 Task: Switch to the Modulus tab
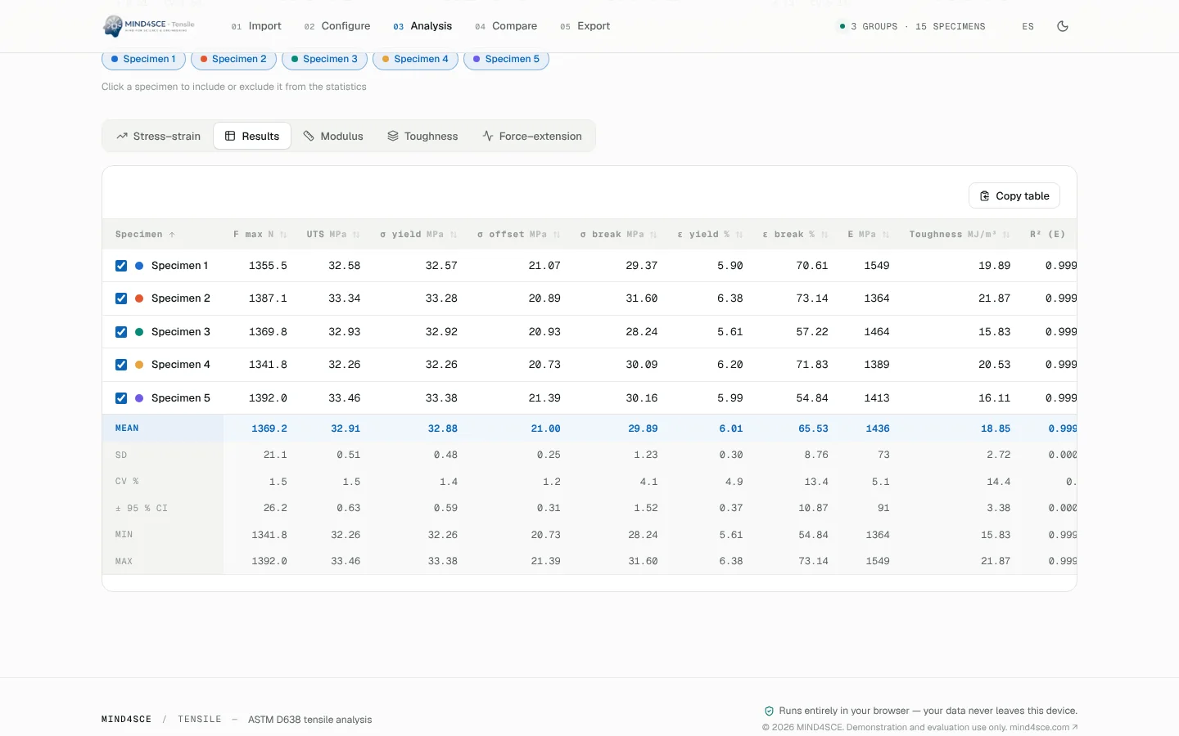(x=333, y=137)
